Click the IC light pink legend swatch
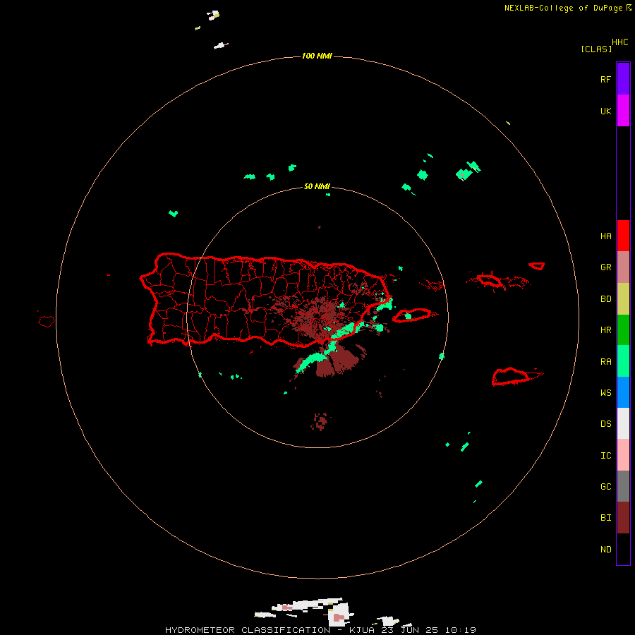This screenshot has height=635, width=635. coord(623,455)
